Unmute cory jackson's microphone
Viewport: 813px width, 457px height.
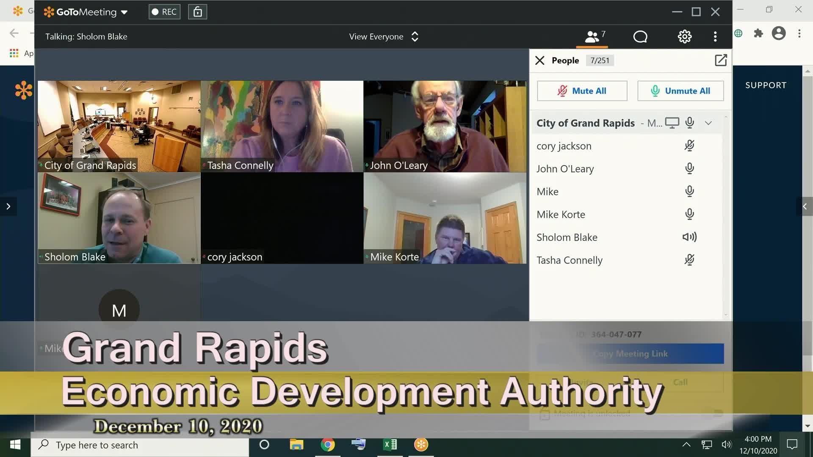[689, 146]
